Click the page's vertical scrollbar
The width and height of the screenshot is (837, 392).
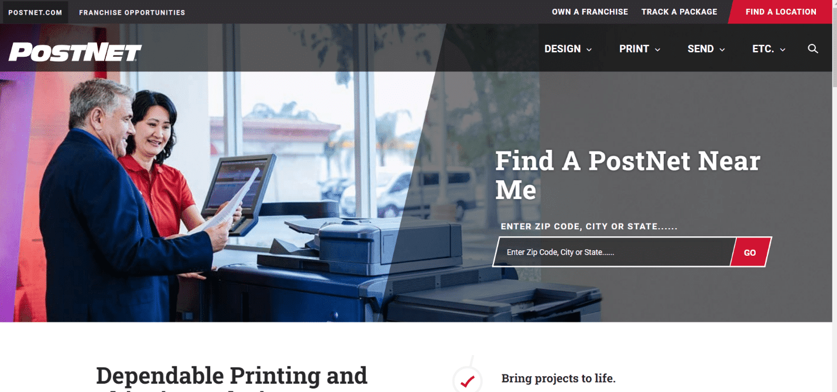coord(835,196)
